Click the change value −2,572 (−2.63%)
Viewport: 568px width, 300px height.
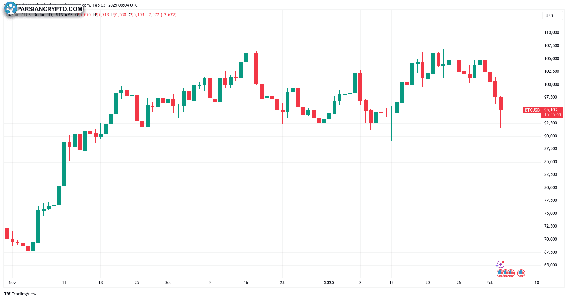162,15
